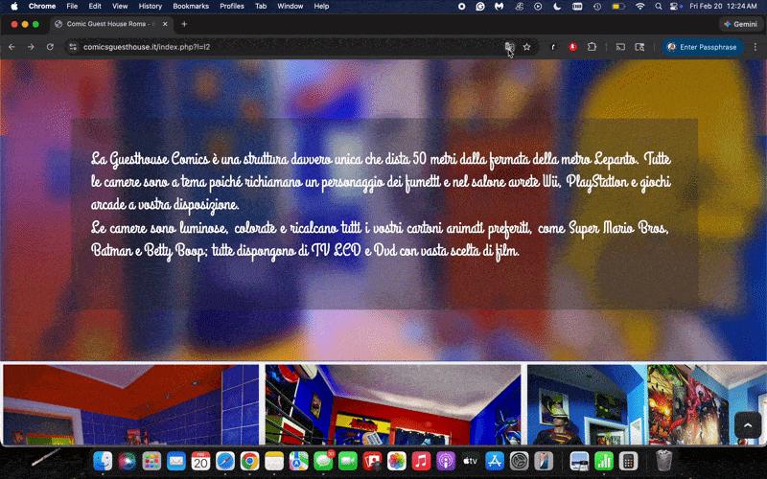The width and height of the screenshot is (767, 479).
Task: Open Siri from the Dock
Action: click(128, 461)
